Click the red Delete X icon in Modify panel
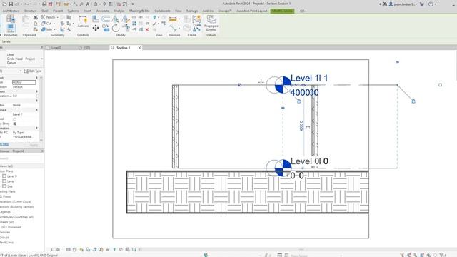The image size is (457, 257). (147, 29)
